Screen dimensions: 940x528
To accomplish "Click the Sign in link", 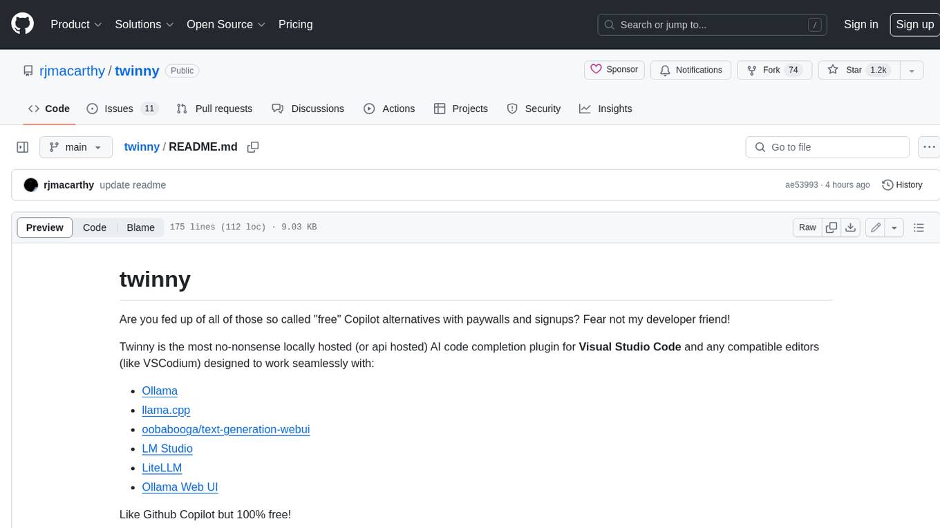I will pos(861,24).
